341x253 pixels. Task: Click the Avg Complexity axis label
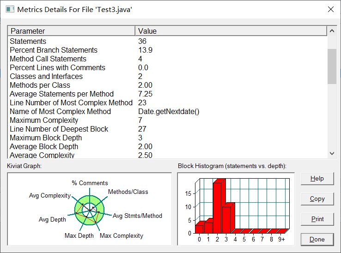pos(50,196)
